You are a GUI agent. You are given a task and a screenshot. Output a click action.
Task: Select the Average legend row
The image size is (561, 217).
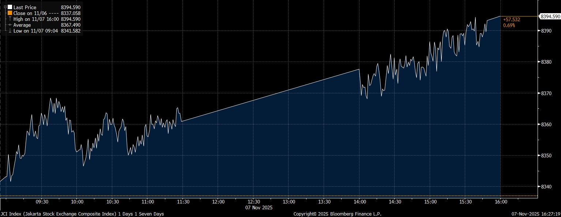(x=22, y=25)
